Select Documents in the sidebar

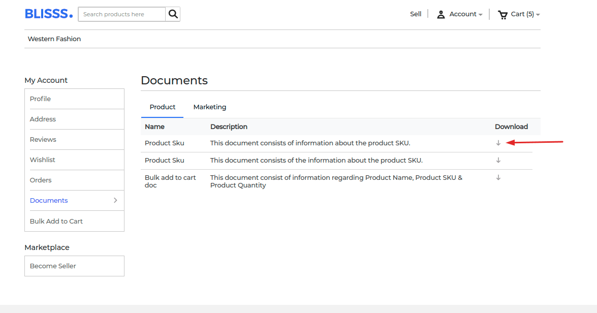(x=74, y=200)
